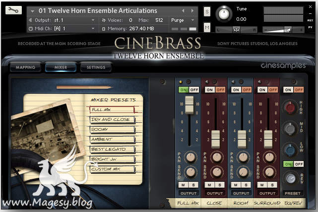Turn the Full Mix PAN knob

pyautogui.click(x=191, y=157)
